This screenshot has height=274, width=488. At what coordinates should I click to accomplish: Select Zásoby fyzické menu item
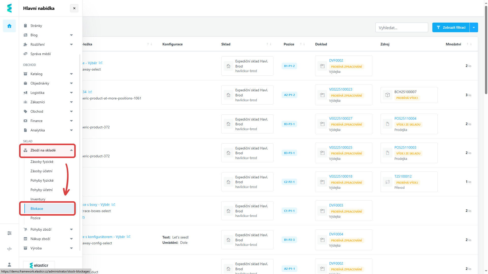click(42, 162)
